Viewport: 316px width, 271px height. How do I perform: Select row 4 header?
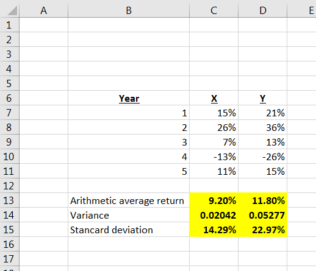pyautogui.click(x=9, y=69)
